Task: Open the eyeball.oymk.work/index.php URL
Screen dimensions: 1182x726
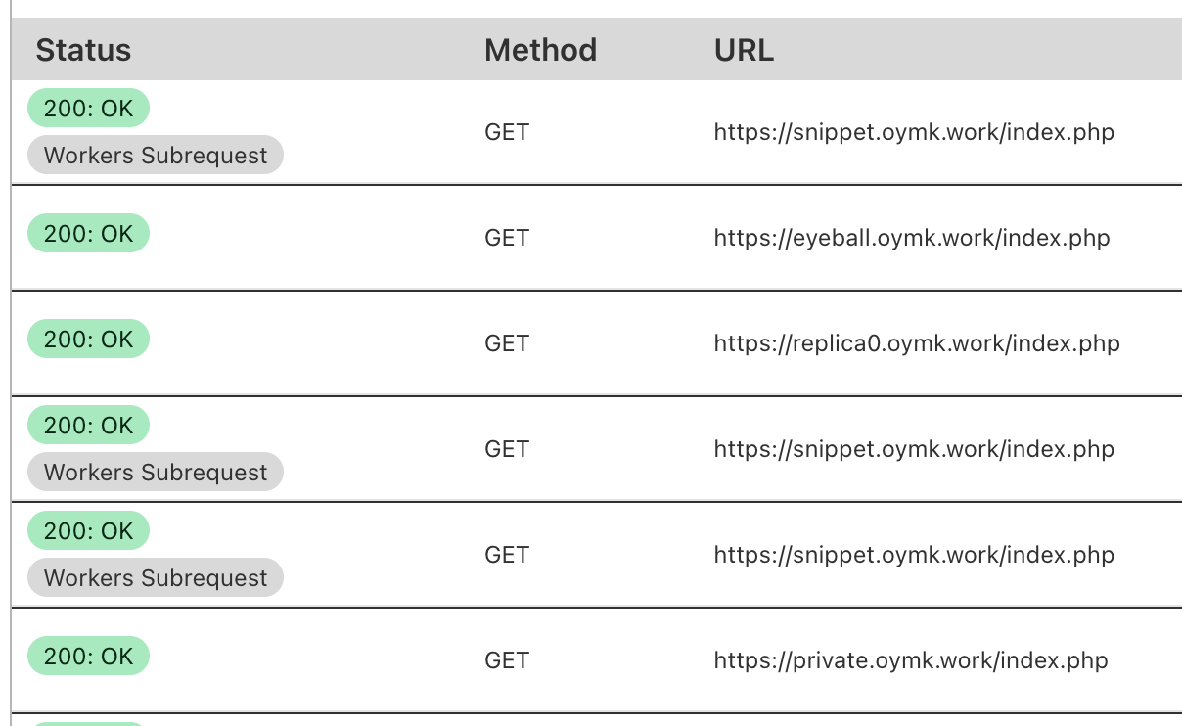Action: click(912, 238)
